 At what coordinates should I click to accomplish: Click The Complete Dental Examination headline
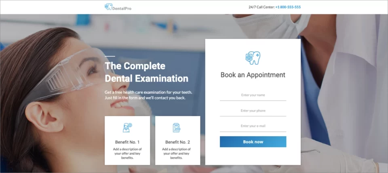(x=146, y=72)
